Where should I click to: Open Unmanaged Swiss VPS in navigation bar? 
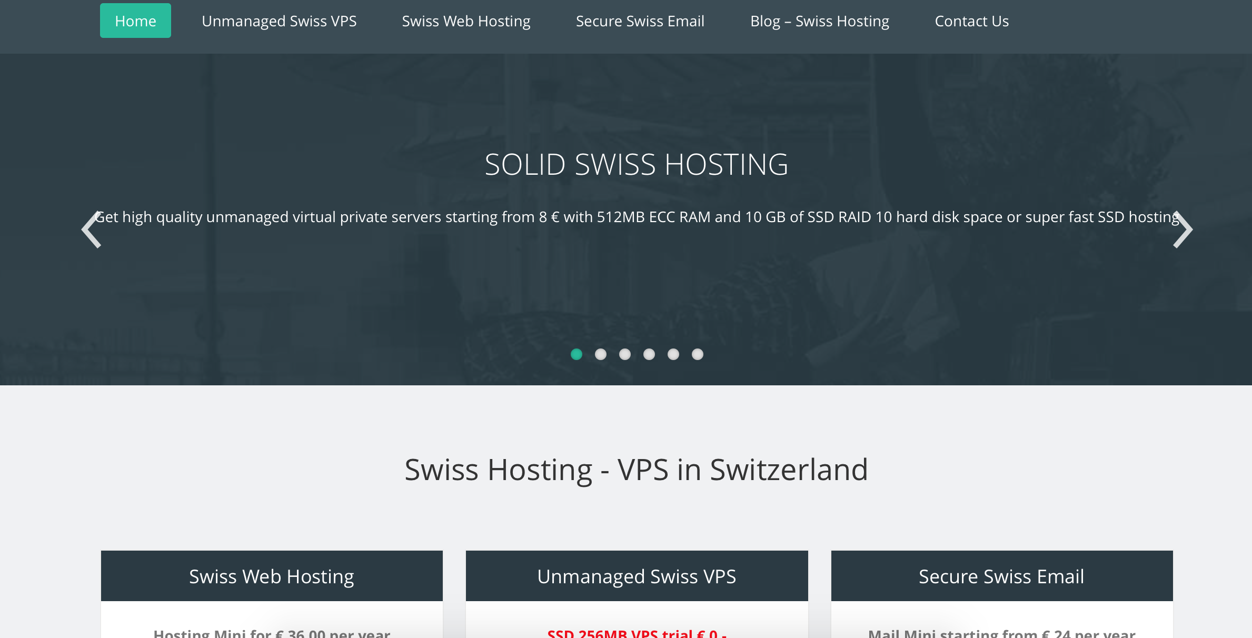tap(279, 21)
